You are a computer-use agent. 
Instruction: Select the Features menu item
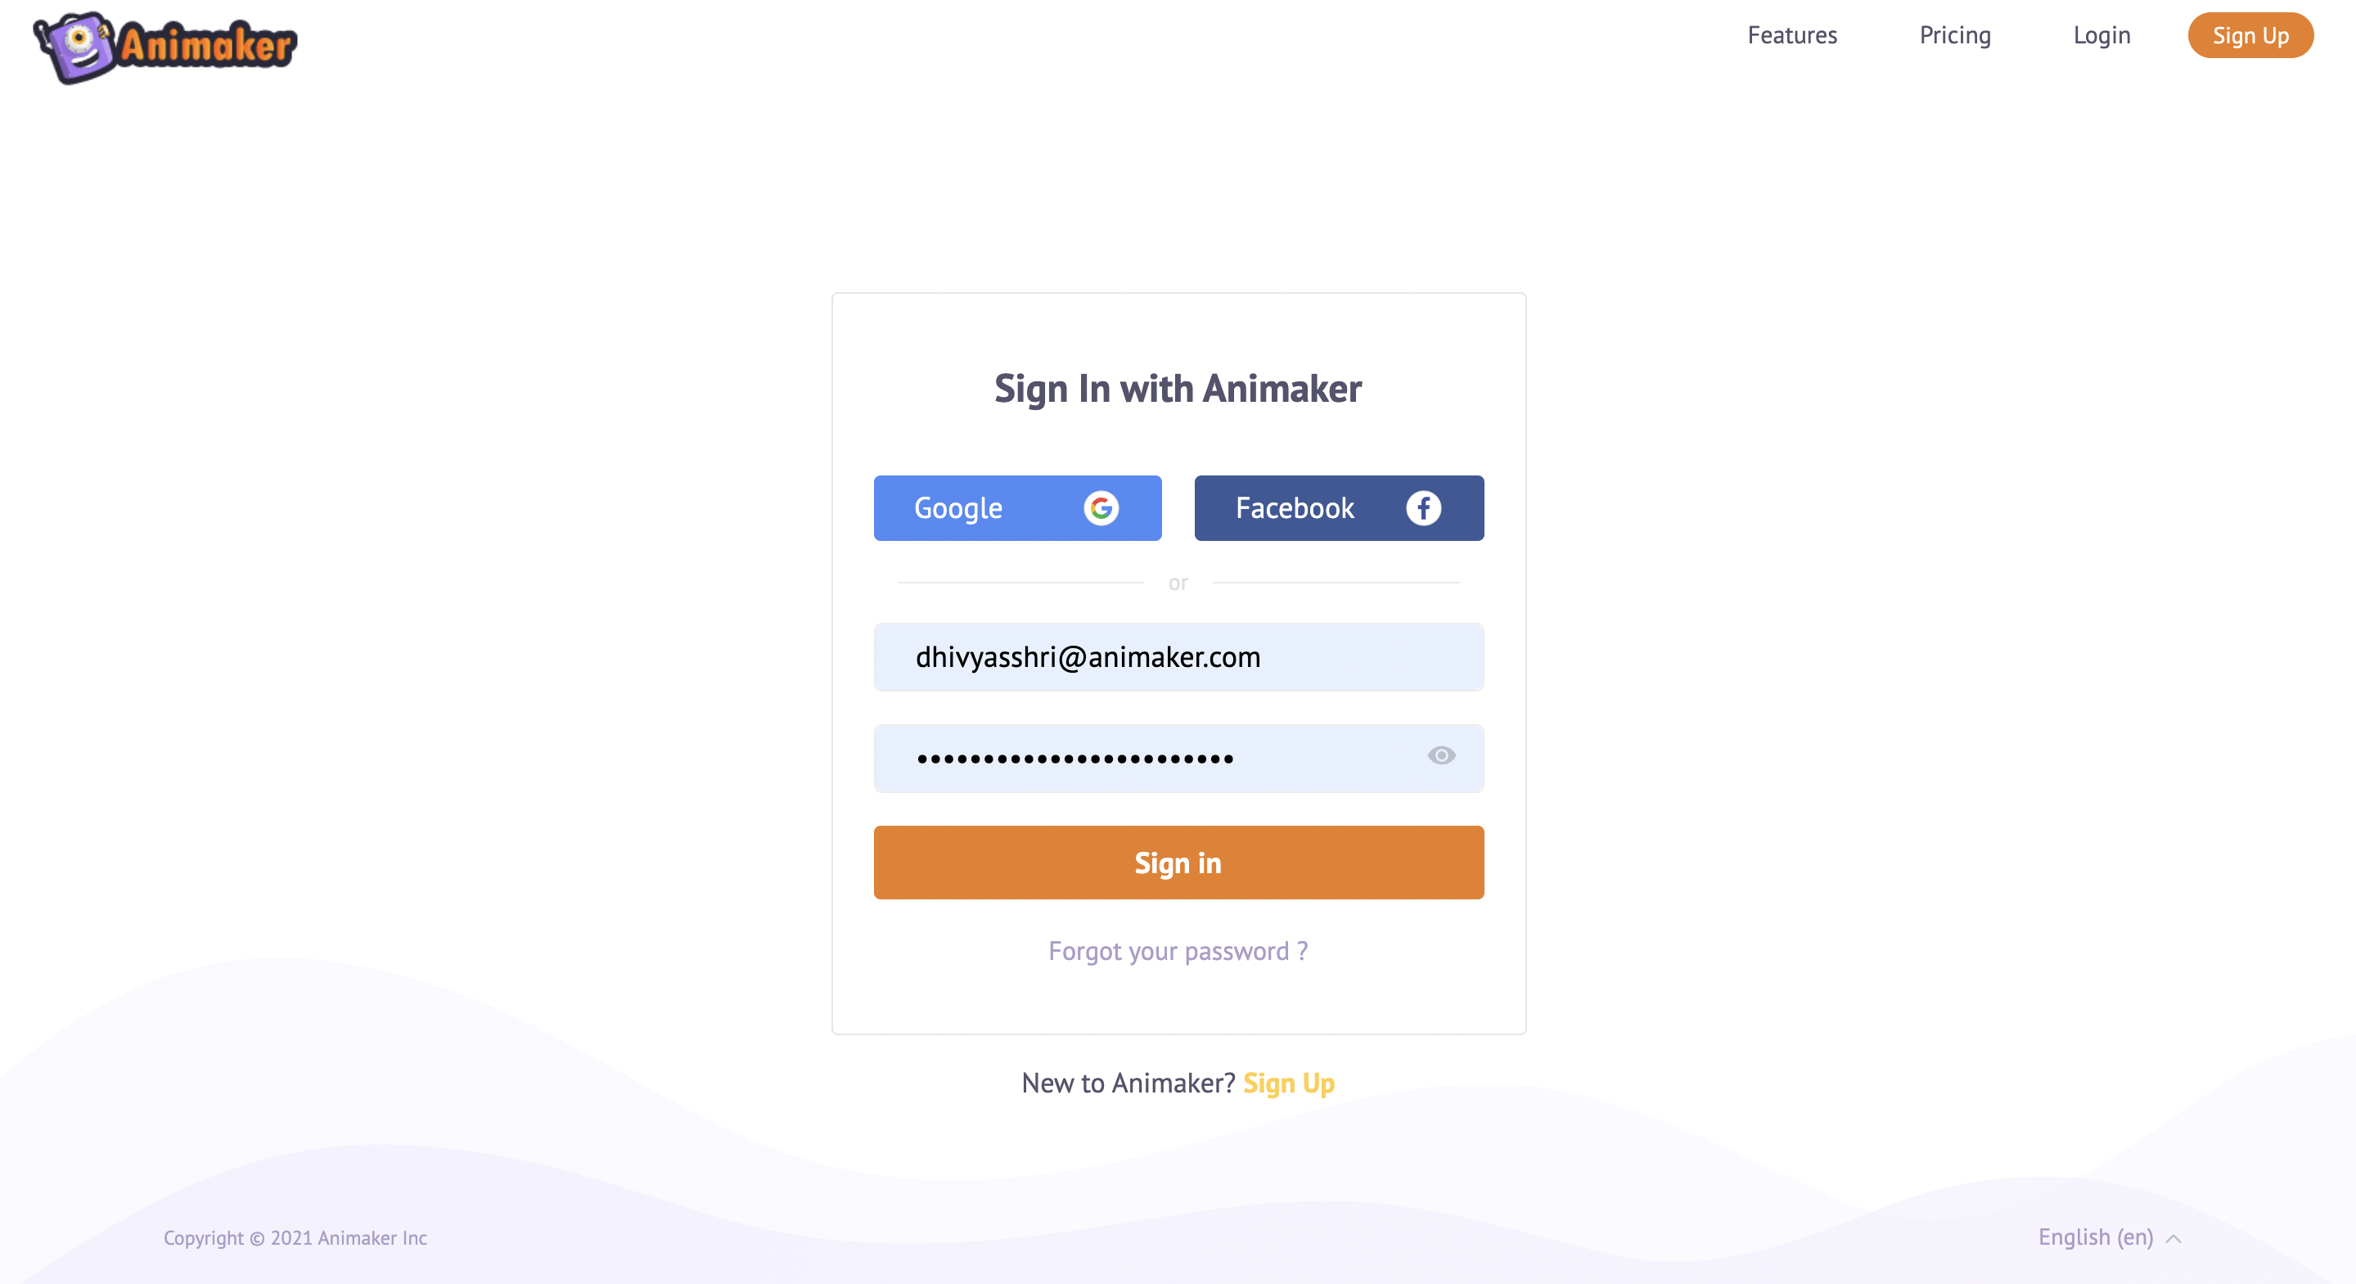pyautogui.click(x=1791, y=35)
